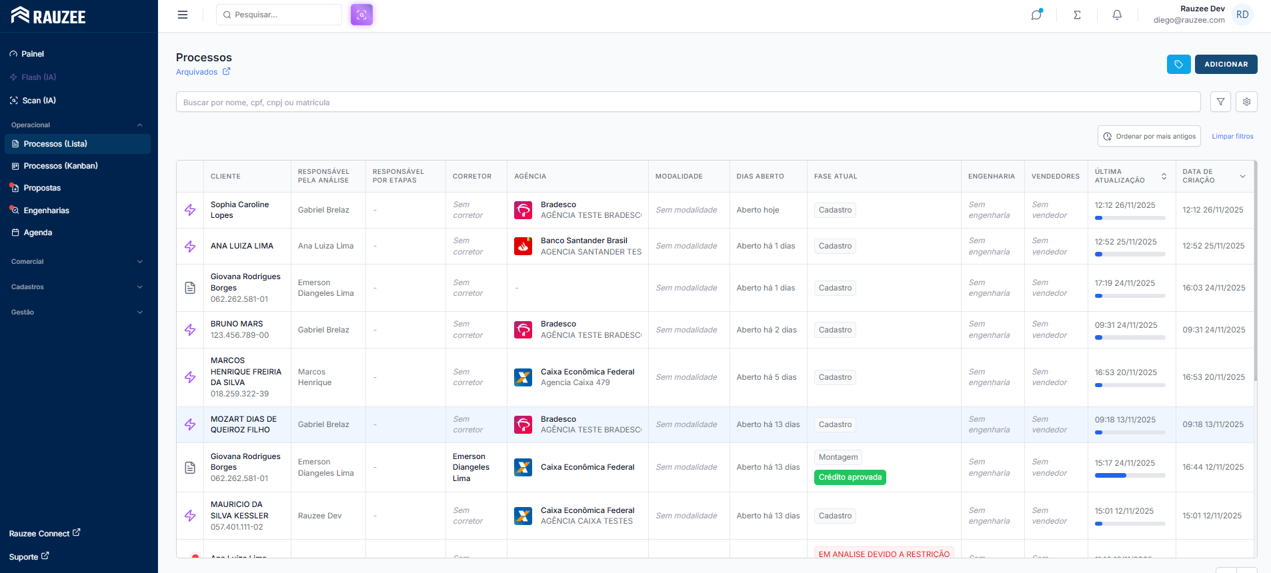Expand the Comercial sidebar section
Screen dimensions: 1271x573
pos(139,262)
